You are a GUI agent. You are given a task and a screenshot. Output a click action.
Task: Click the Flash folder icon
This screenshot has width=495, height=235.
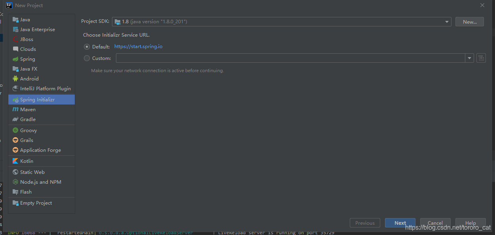pos(15,192)
